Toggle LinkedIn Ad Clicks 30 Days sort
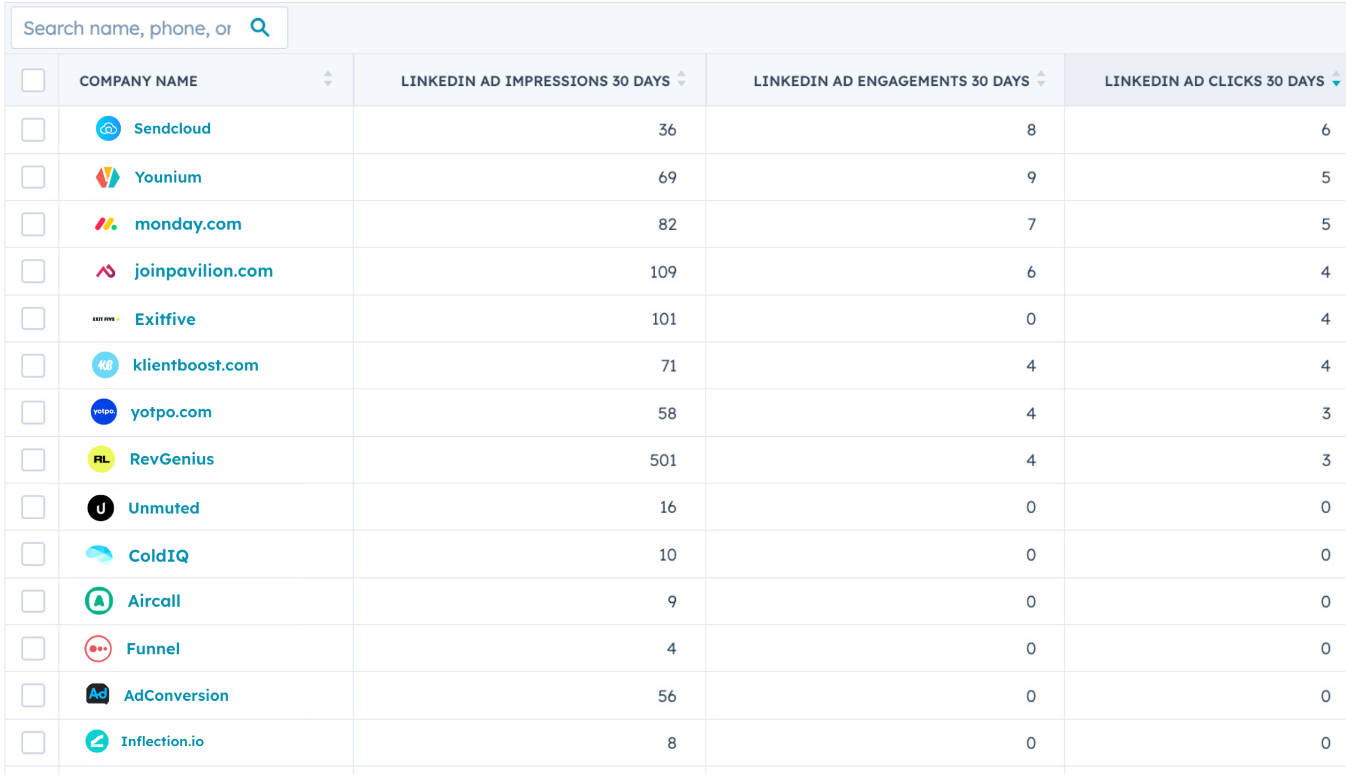 (x=1336, y=79)
